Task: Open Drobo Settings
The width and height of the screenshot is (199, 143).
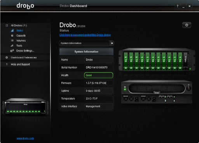Action: click(25, 51)
